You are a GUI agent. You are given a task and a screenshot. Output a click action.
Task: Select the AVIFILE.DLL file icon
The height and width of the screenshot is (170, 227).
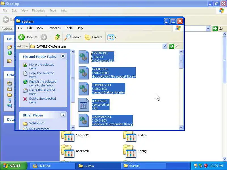(x=83, y=73)
